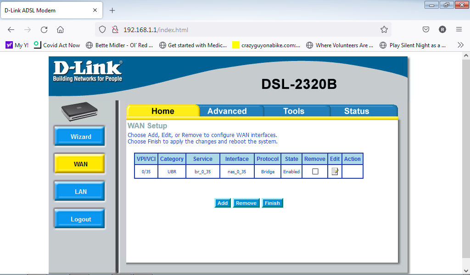Click the State column header
The width and height of the screenshot is (470, 275).
pyautogui.click(x=291, y=159)
